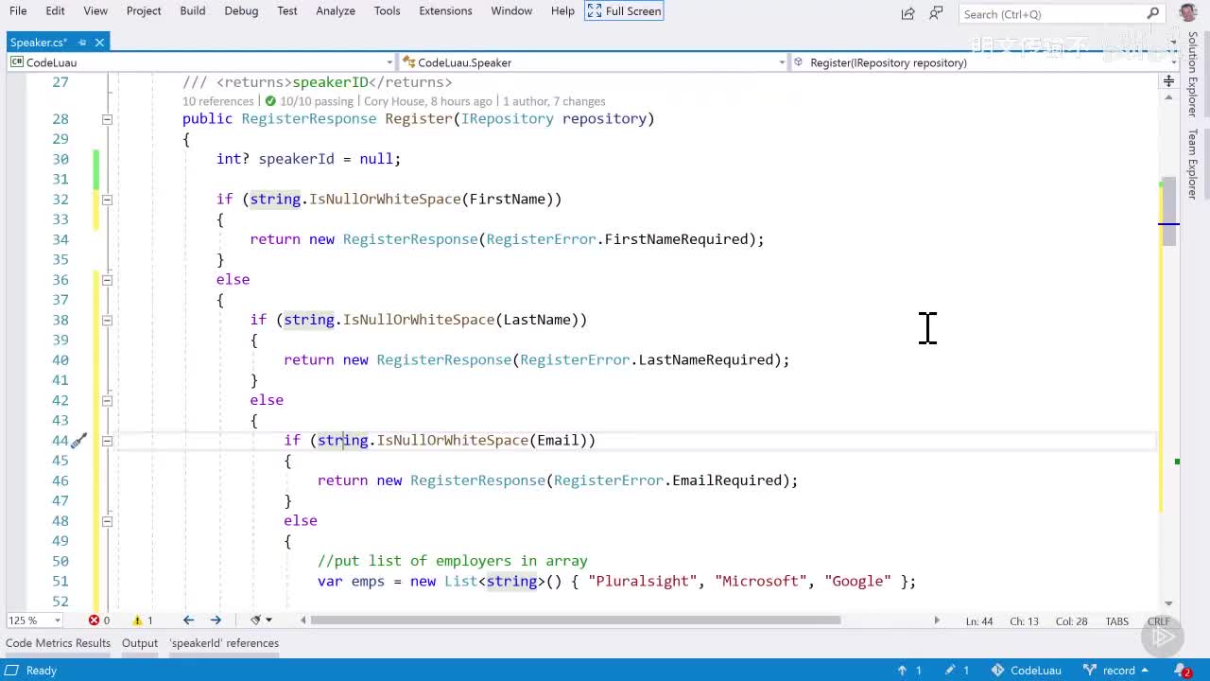Open the '10 references' CodeLens link
This screenshot has width=1210, height=681.
pos(217,101)
